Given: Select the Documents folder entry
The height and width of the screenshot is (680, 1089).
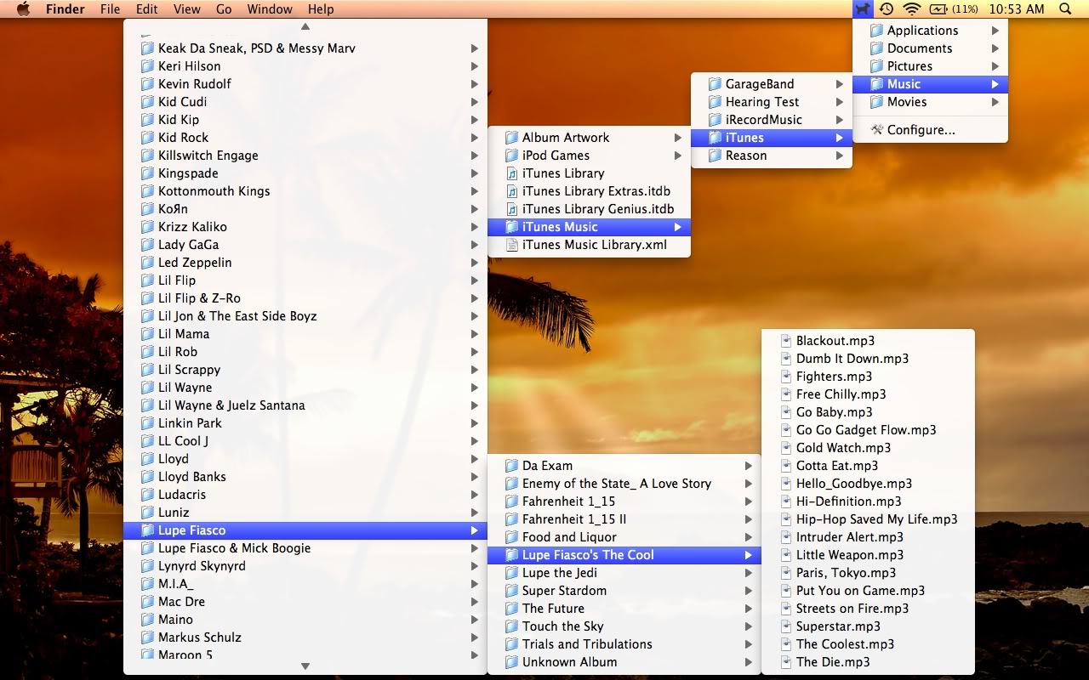Looking at the screenshot, I should tap(930, 48).
